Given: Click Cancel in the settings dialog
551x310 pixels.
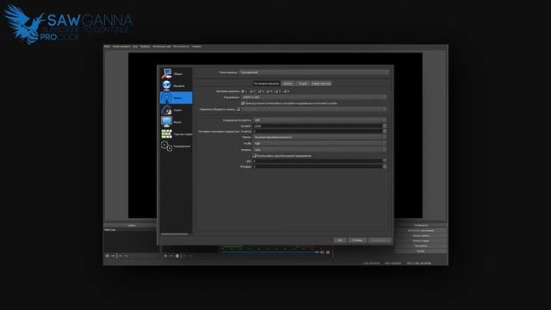Looking at the screenshot, I should tap(357, 240).
